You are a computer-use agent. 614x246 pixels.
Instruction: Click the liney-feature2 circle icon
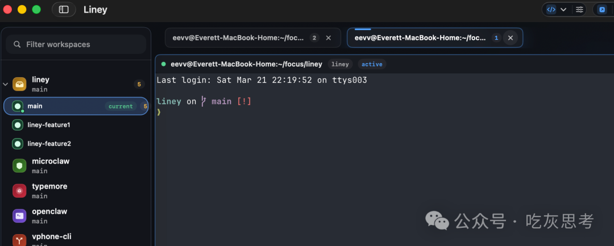[18, 144]
